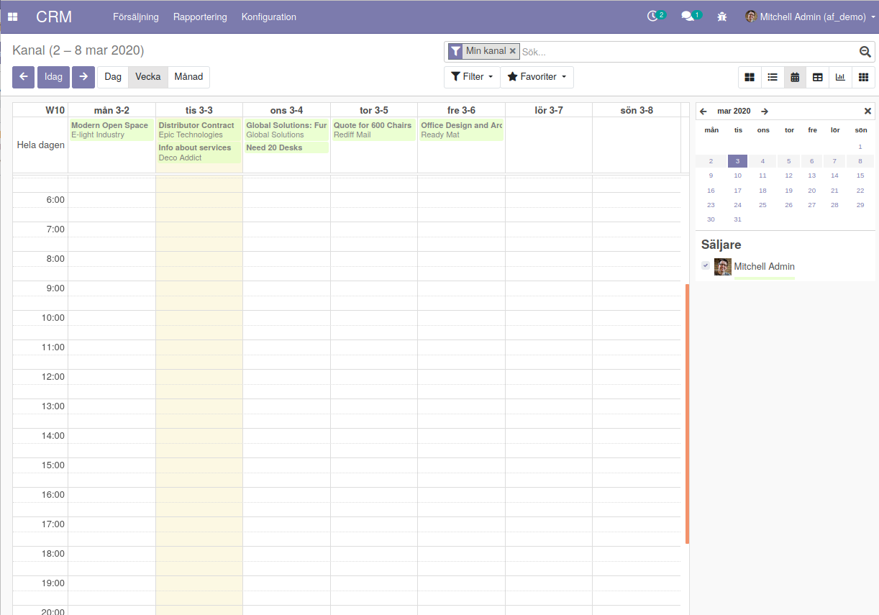This screenshot has width=879, height=615.
Task: Switch calendar to Vecka view
Action: pos(148,77)
